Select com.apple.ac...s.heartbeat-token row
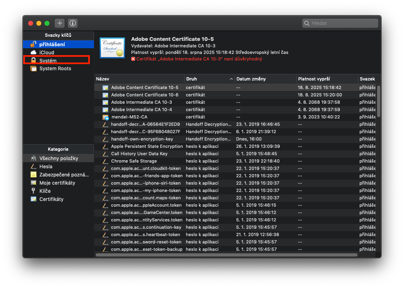404x288 pixels. pyautogui.click(x=235, y=234)
